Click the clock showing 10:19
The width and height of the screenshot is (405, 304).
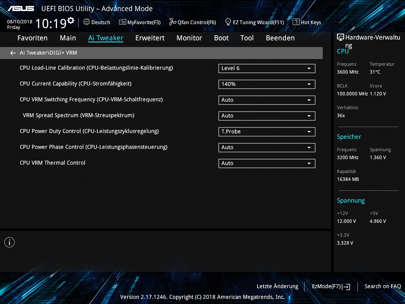(51, 23)
